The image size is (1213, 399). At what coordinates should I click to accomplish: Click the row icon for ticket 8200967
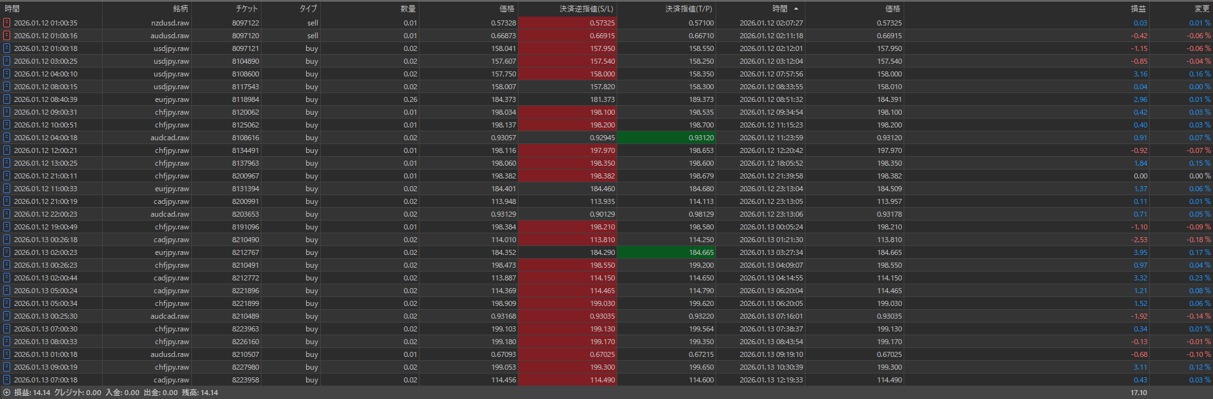6,176
